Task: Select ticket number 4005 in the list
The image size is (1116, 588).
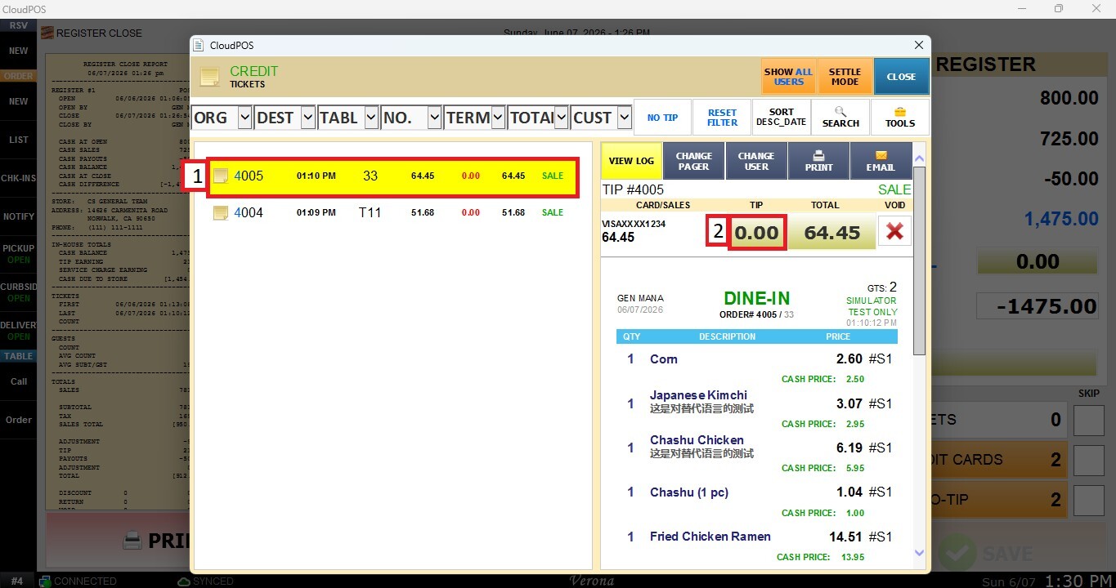Action: (393, 176)
